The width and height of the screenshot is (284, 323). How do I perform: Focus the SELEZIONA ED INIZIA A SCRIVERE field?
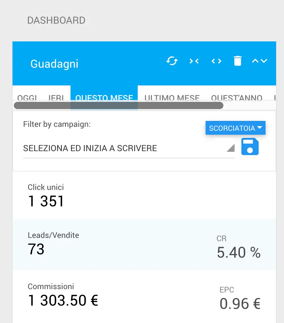(129, 148)
